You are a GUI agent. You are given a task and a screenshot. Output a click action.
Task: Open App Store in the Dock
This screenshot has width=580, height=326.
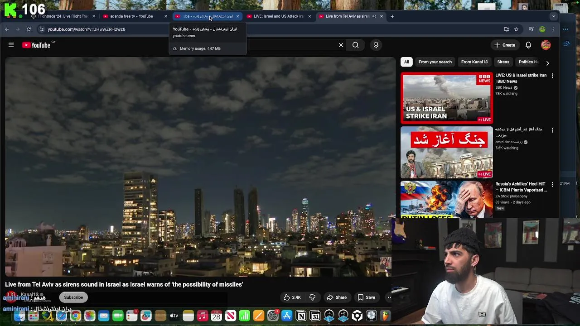[287, 316]
